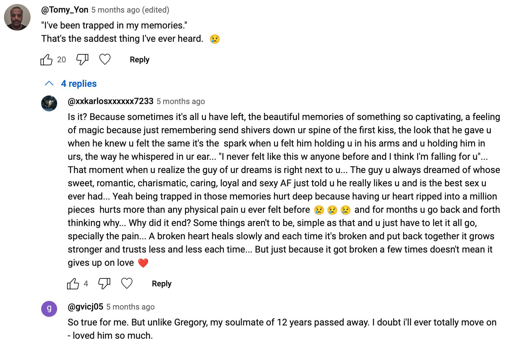Collapse the 4 replies chevron

click(x=49, y=84)
